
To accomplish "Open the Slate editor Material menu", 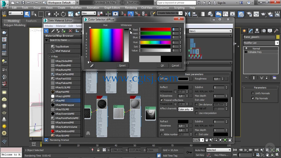I will [60, 26].
